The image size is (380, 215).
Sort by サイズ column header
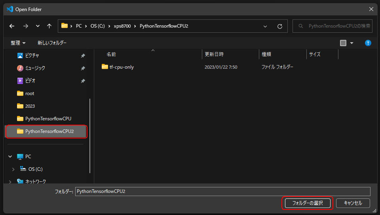coord(315,54)
